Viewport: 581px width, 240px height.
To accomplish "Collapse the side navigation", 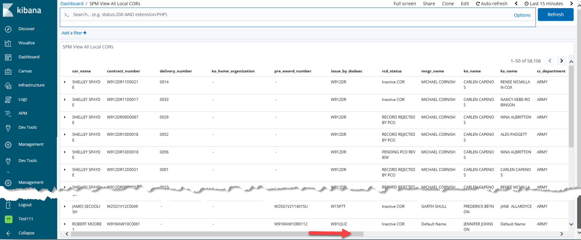I will (26, 233).
